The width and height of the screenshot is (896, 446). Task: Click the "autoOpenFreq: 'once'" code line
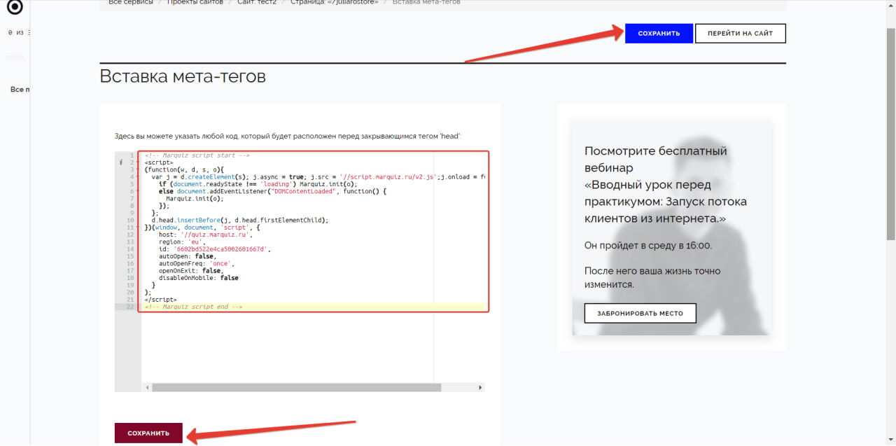tap(197, 263)
